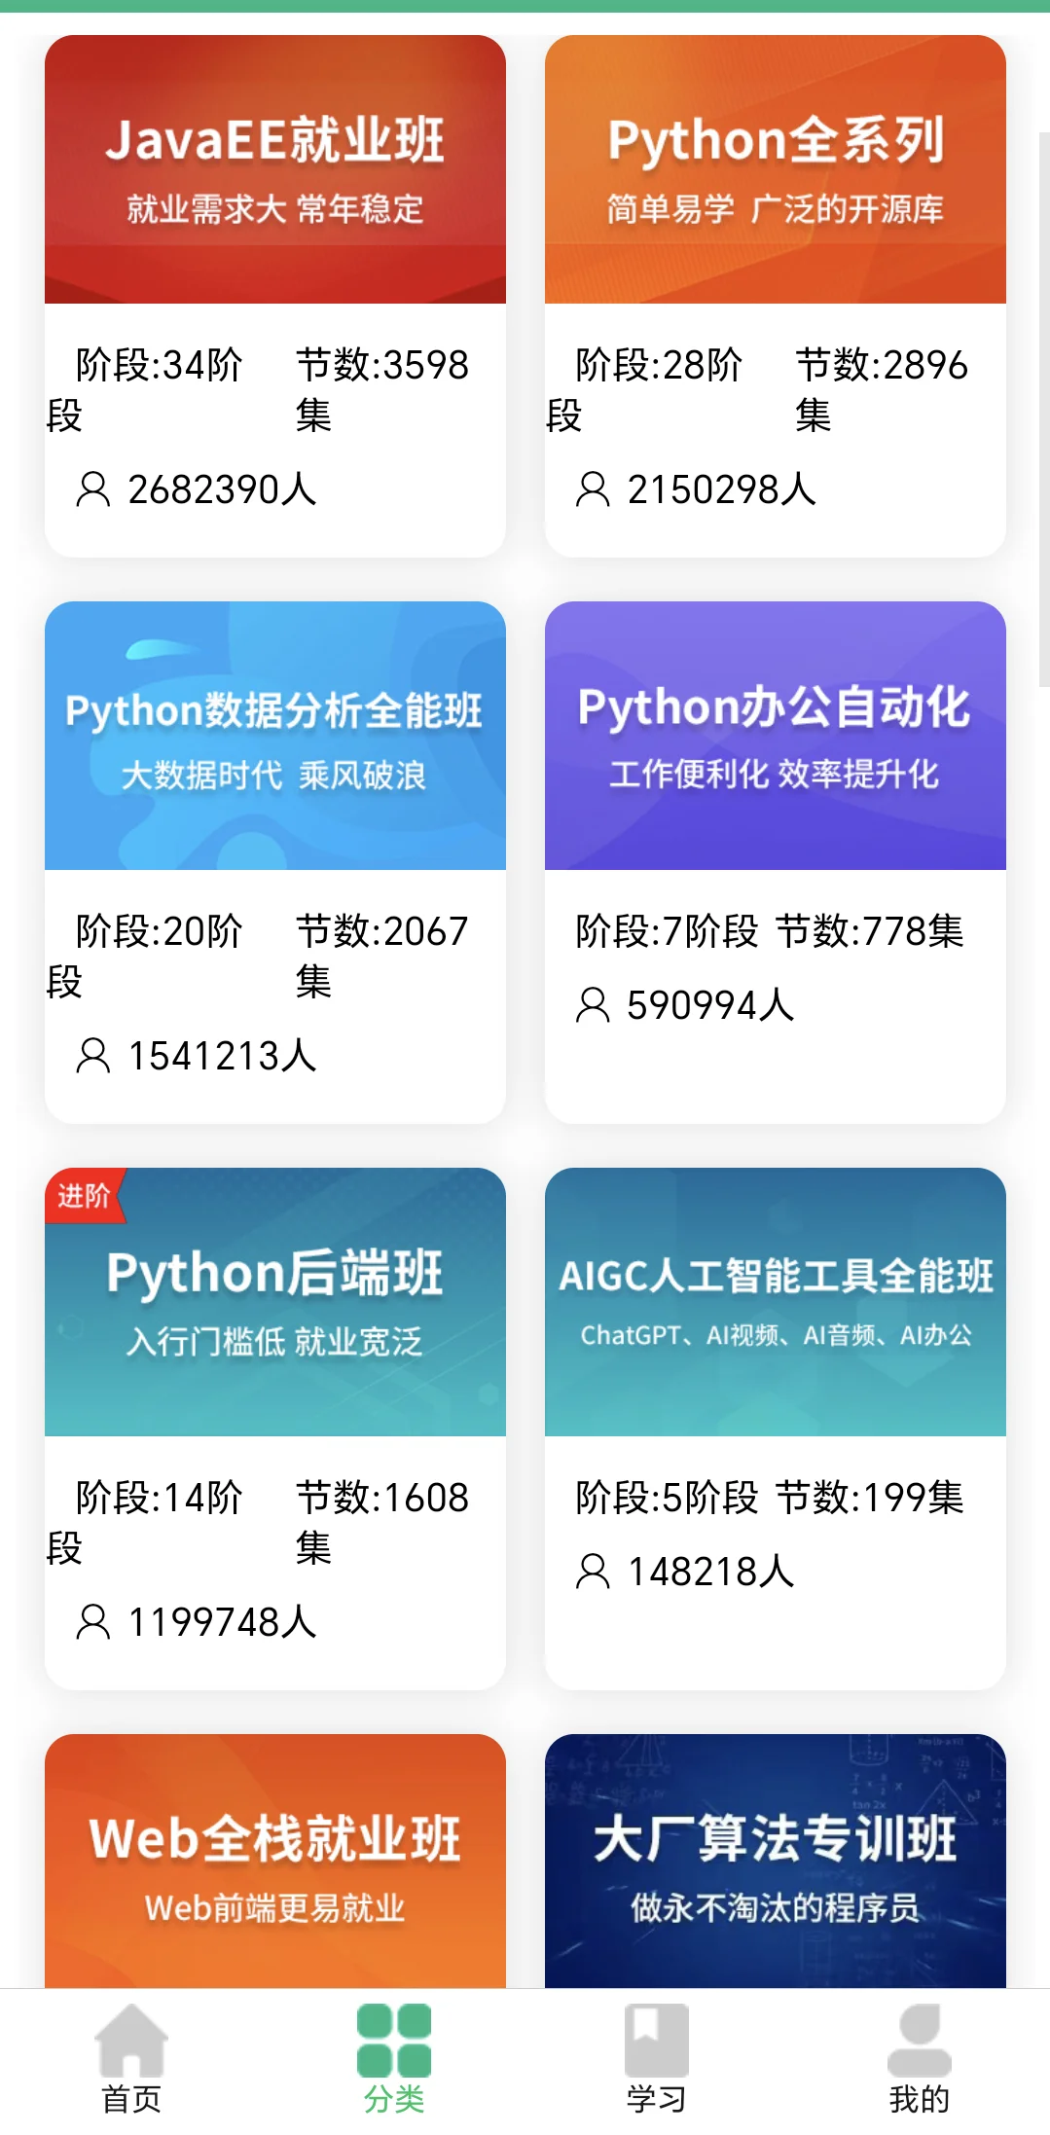Viewport: 1050px width, 2135px height.
Task: Tap the 进阶 badge on Python后端班
Action: point(85,1195)
